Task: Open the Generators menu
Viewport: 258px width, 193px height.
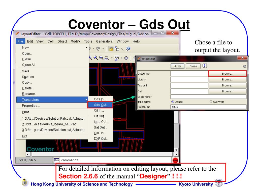Action: (104, 41)
